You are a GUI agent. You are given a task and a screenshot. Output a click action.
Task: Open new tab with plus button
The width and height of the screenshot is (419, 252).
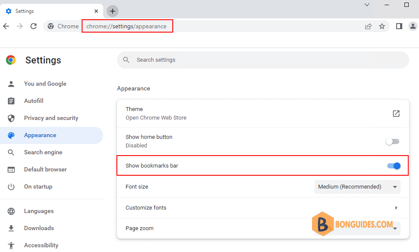coord(113,11)
